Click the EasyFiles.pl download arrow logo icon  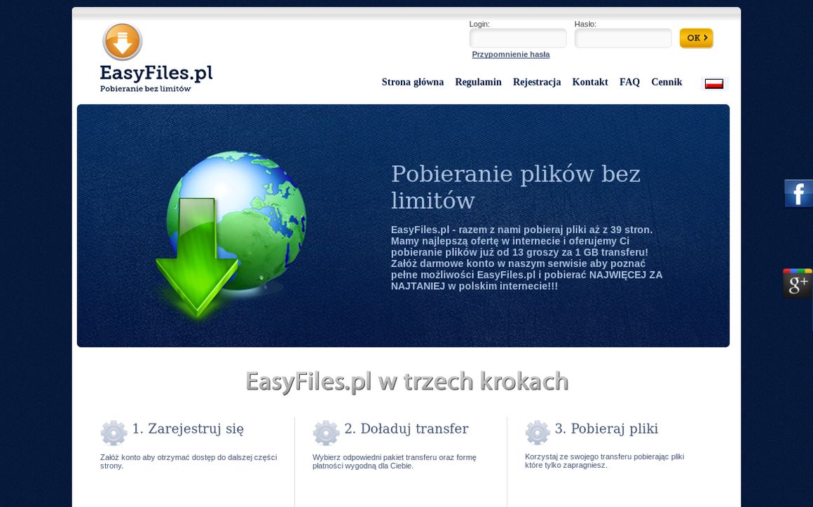[x=122, y=41]
